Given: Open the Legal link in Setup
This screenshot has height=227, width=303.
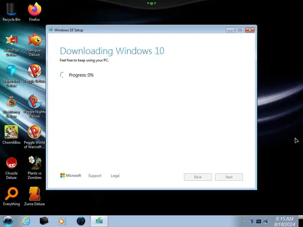Looking at the screenshot, I should click(115, 176).
